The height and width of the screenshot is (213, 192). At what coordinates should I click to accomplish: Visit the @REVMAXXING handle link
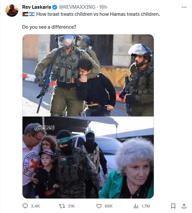point(77,7)
